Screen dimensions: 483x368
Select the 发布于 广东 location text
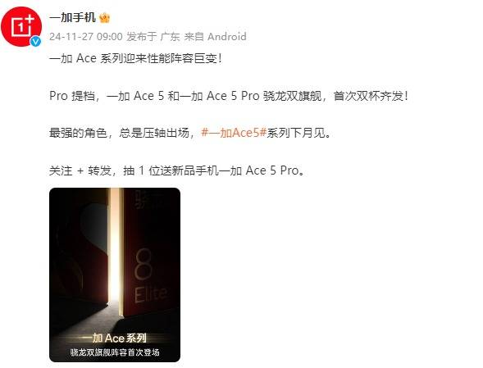[153, 37]
